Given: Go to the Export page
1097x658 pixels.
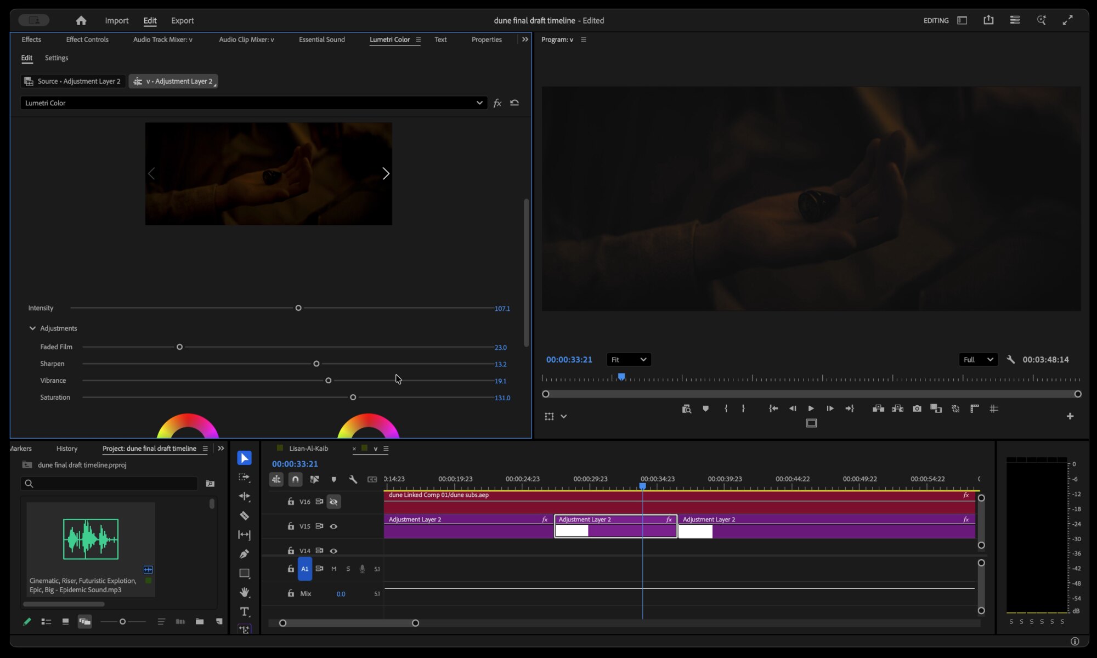Looking at the screenshot, I should point(182,20).
